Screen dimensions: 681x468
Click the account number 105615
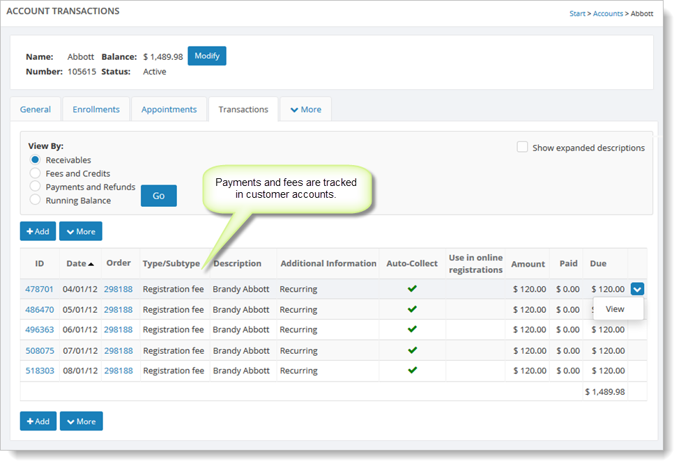pyautogui.click(x=82, y=72)
